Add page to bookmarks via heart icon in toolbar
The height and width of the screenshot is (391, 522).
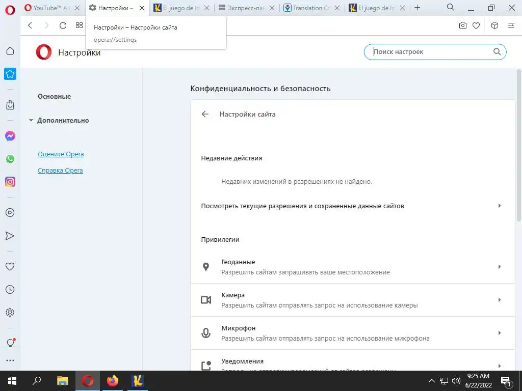pyautogui.click(x=476, y=25)
